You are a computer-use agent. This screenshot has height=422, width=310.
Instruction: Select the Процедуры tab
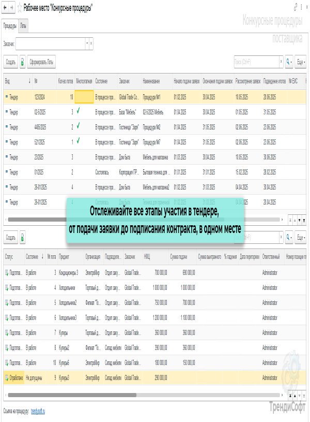tap(10, 25)
